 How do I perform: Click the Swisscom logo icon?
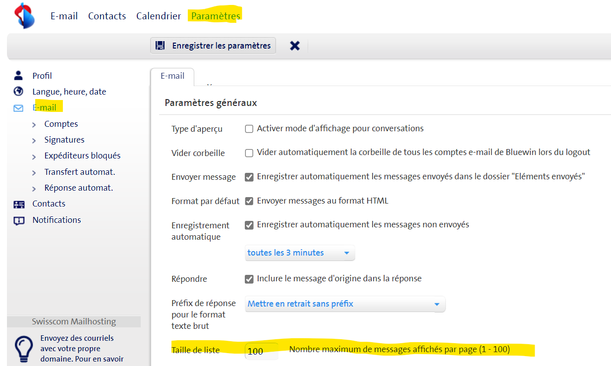24,16
